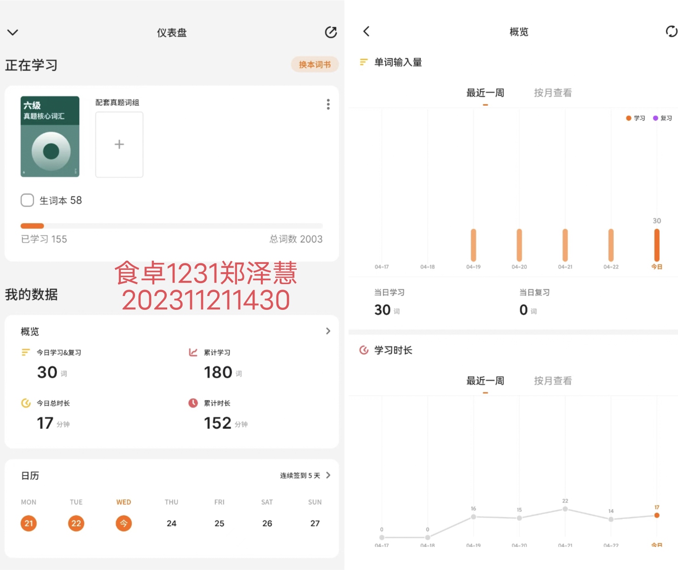Go back using the left arrow on 概览 page

point(366,31)
